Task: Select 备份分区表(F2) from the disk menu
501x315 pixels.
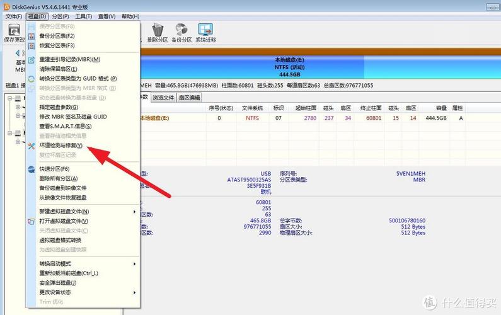Action: (x=57, y=36)
